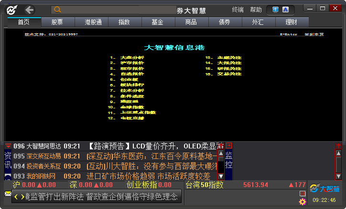
Task: Open menu item 8 条件选股
Action: 127,96
